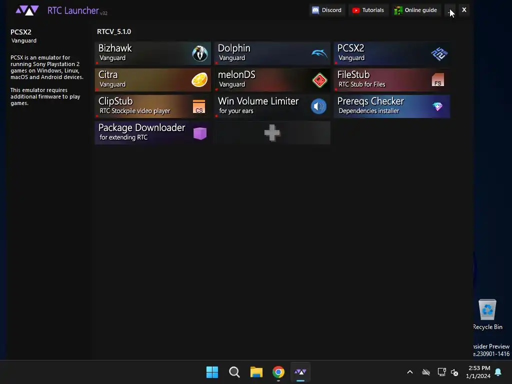Open the notification bell in taskbar
This screenshot has width=512, height=384.
click(x=498, y=372)
